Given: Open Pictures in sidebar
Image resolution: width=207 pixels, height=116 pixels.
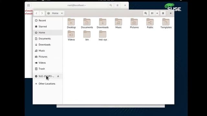Looking at the screenshot, I should tap(48, 57).
